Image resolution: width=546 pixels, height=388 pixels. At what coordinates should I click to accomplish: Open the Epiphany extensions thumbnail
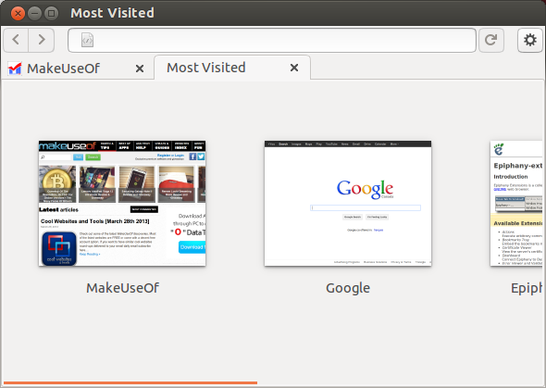[516, 204]
